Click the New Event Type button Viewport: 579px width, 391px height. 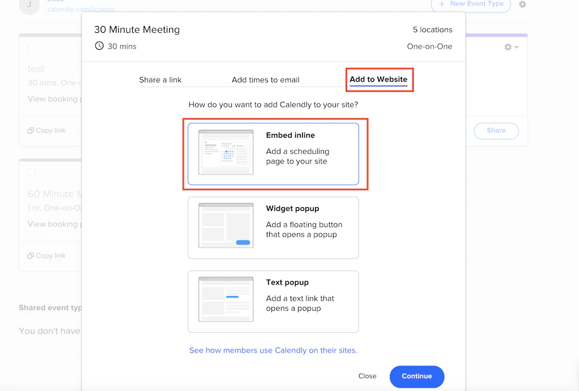470,5
